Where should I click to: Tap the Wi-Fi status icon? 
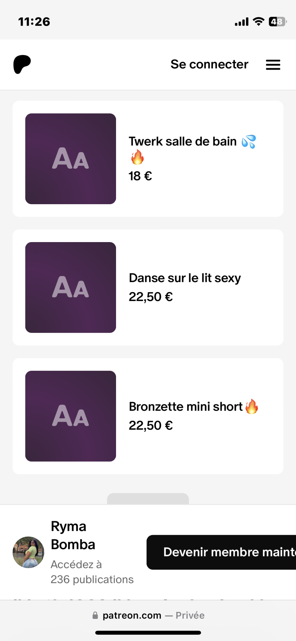click(258, 22)
